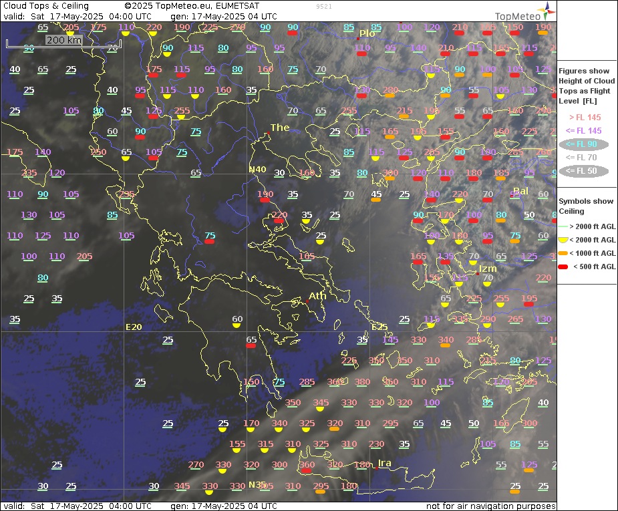Click the The (Thessaloniki) city label
The width and height of the screenshot is (618, 511).
280,128
